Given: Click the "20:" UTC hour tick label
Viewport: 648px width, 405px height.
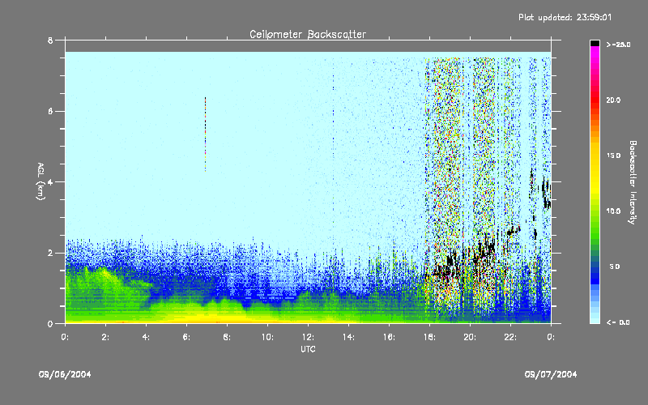Looking at the screenshot, I should pos(470,337).
